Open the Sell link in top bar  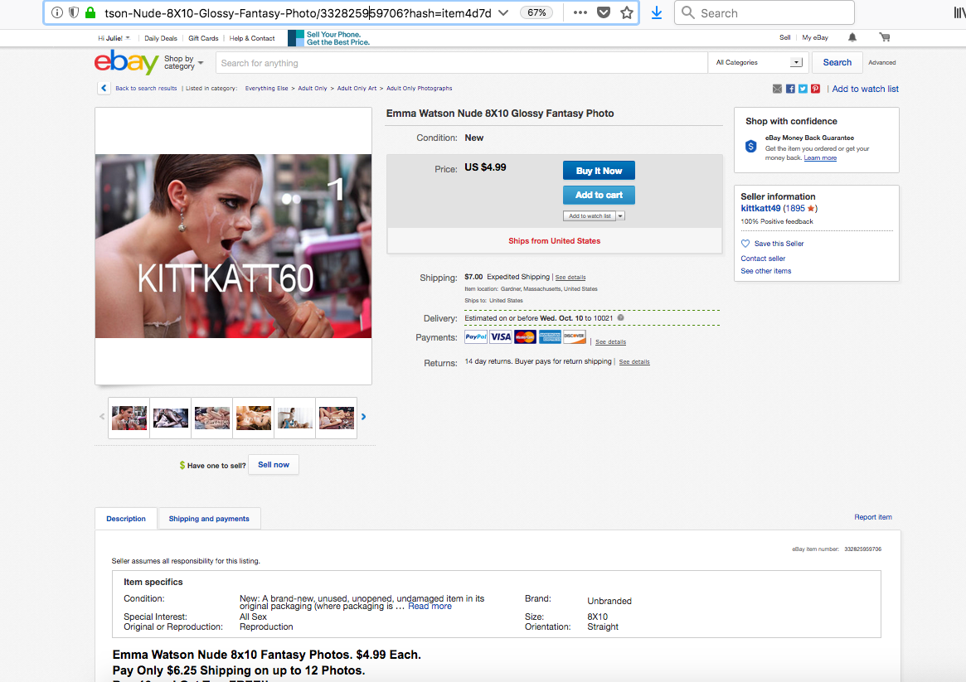[x=785, y=37]
